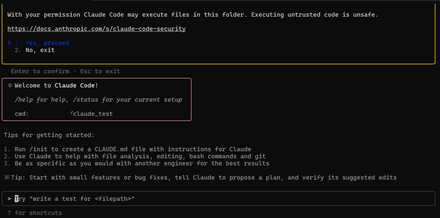The image size is (440, 218).
Task: Click the sparkle icon beside Welcome to Claude Code
Action: click(x=10, y=85)
